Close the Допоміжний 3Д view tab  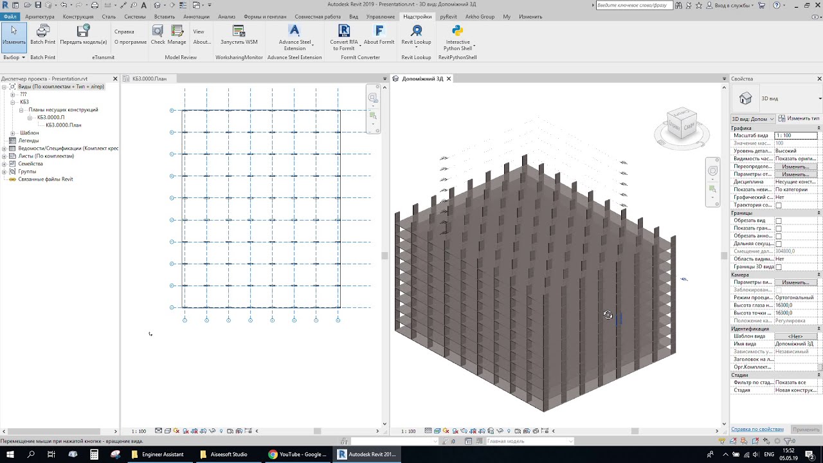tap(449, 78)
